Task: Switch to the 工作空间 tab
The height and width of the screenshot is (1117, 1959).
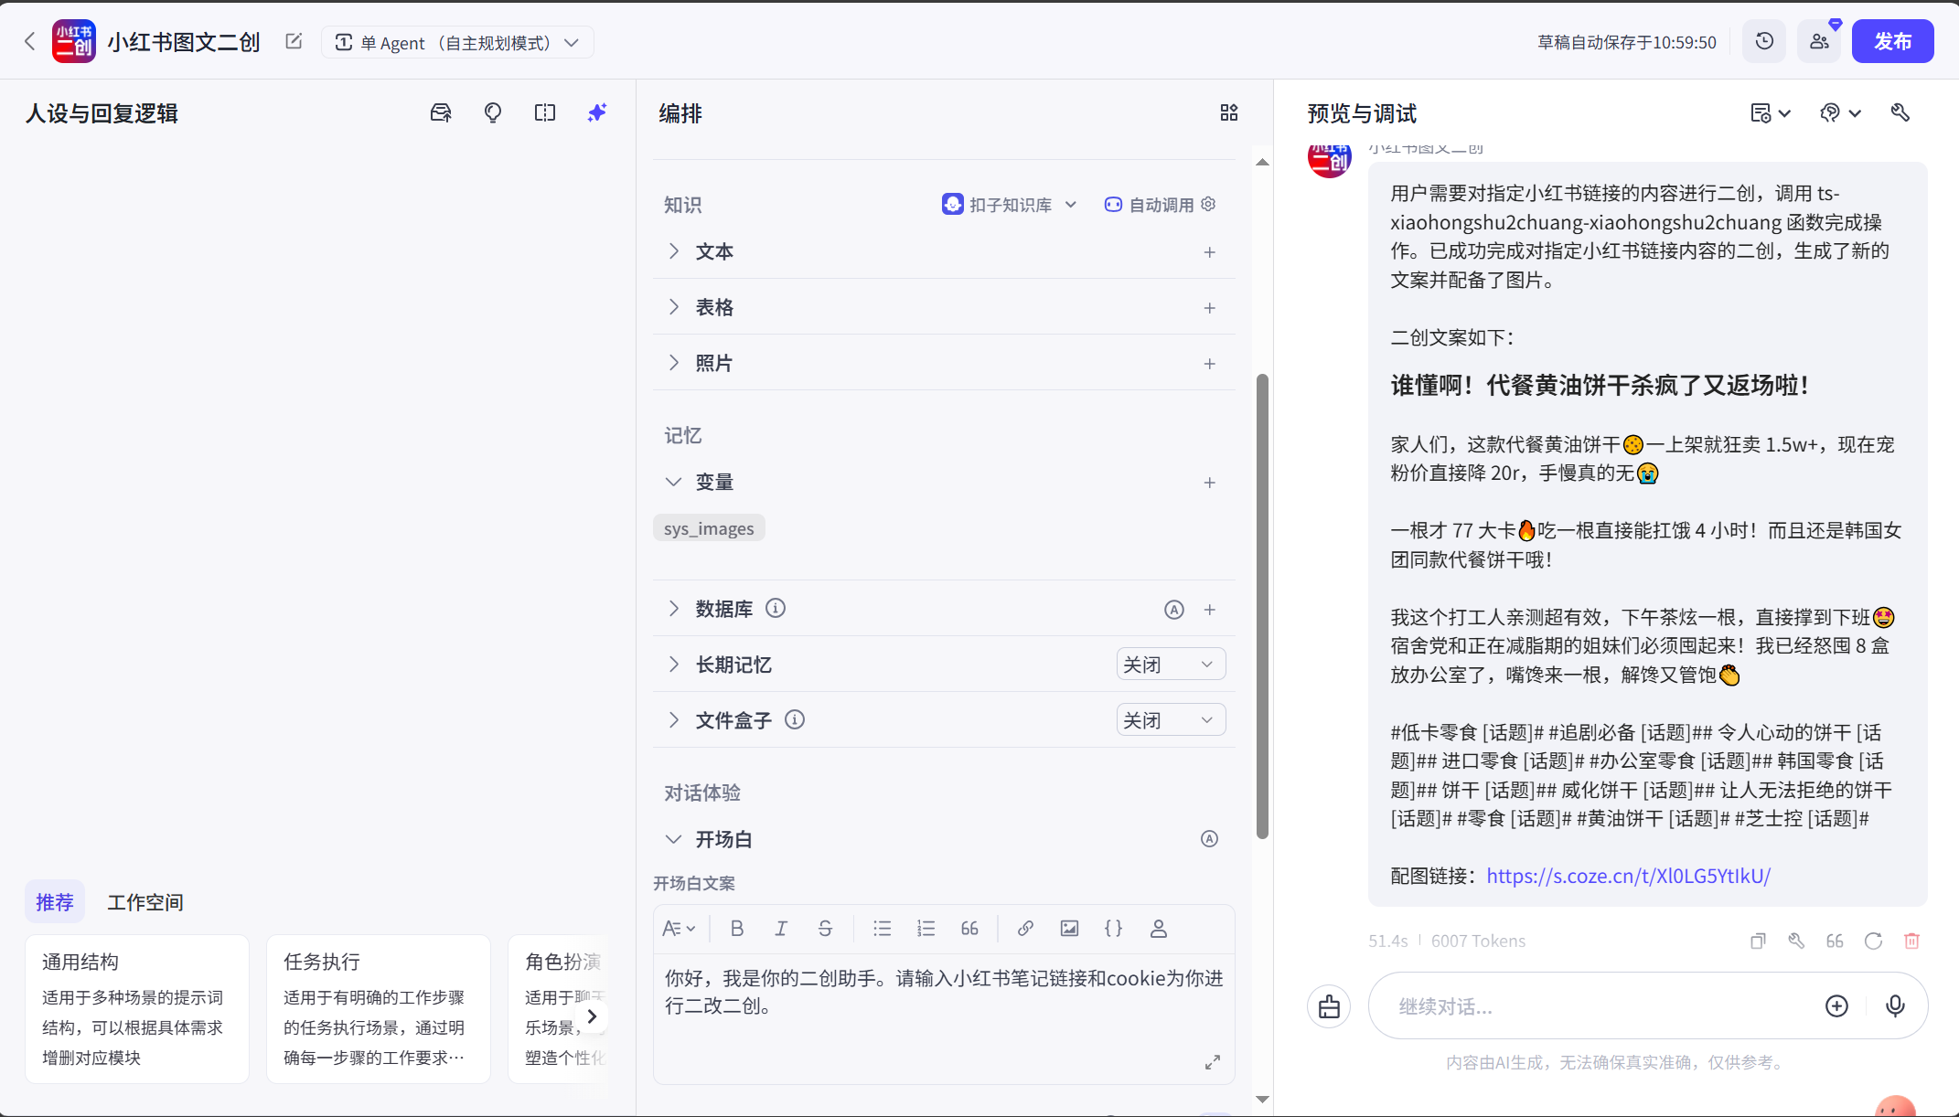Action: coord(145,902)
